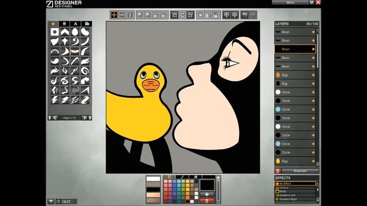
Task: Select the flame shape
Action: (55, 71)
